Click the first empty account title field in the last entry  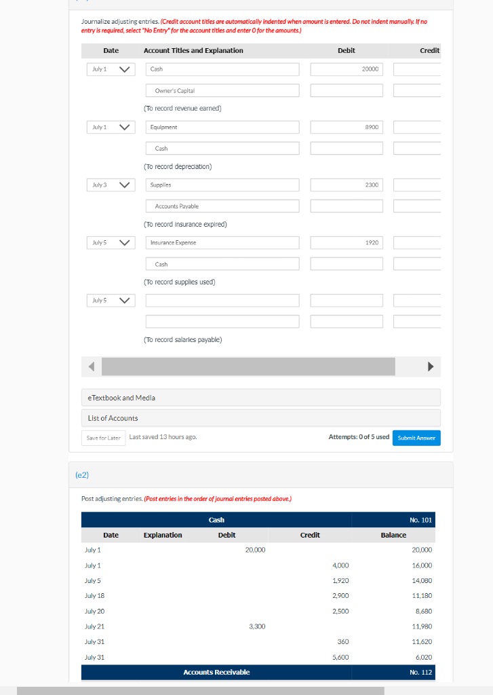pyautogui.click(x=222, y=301)
